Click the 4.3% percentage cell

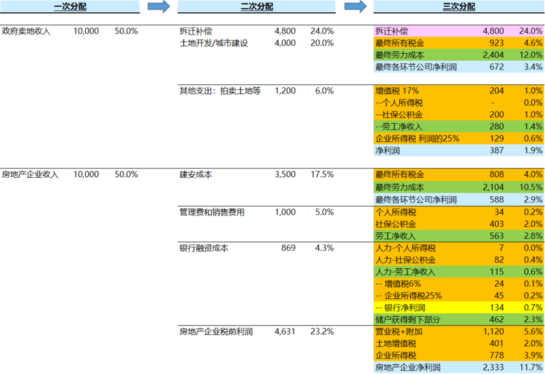[324, 248]
